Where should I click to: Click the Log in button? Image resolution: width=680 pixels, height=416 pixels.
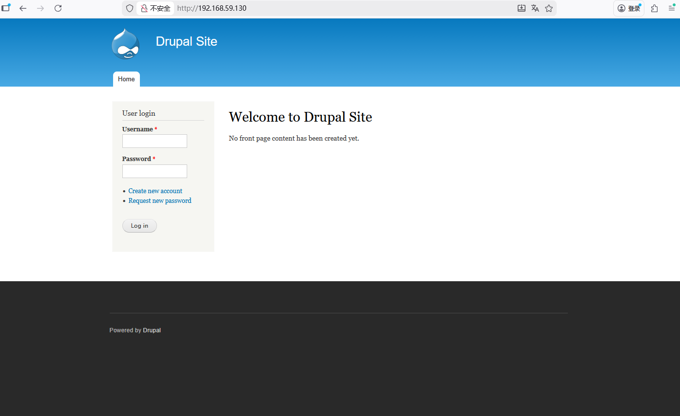[139, 226]
